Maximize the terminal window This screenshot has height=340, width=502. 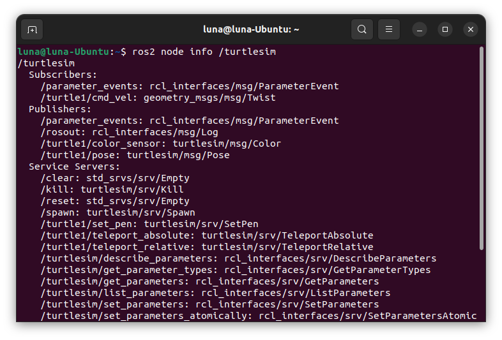[x=445, y=30]
